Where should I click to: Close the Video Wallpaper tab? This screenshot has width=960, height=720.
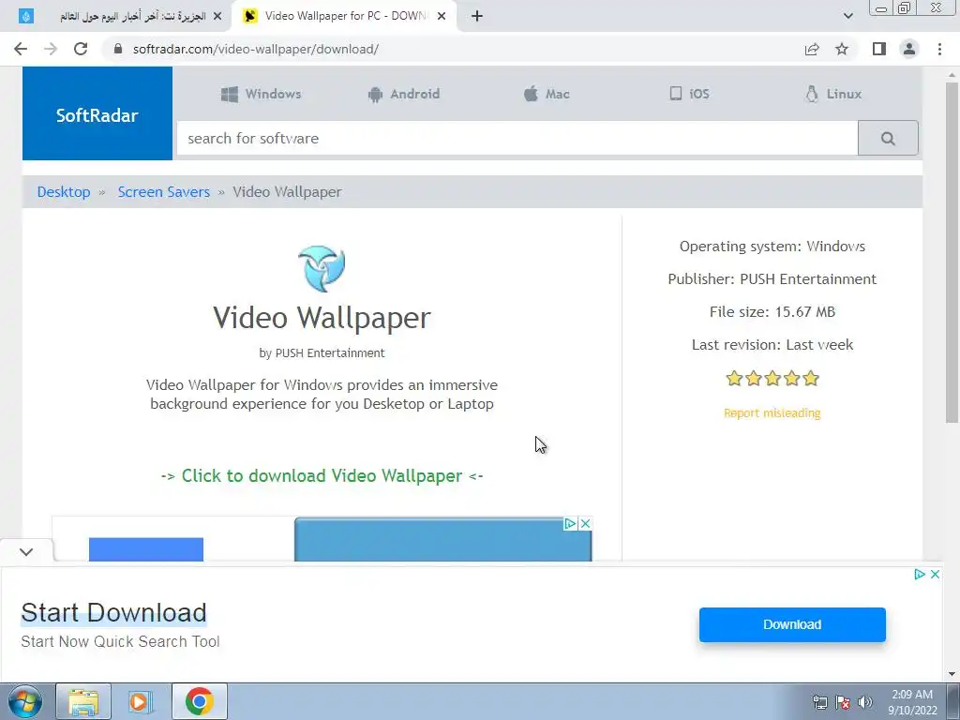(x=442, y=16)
